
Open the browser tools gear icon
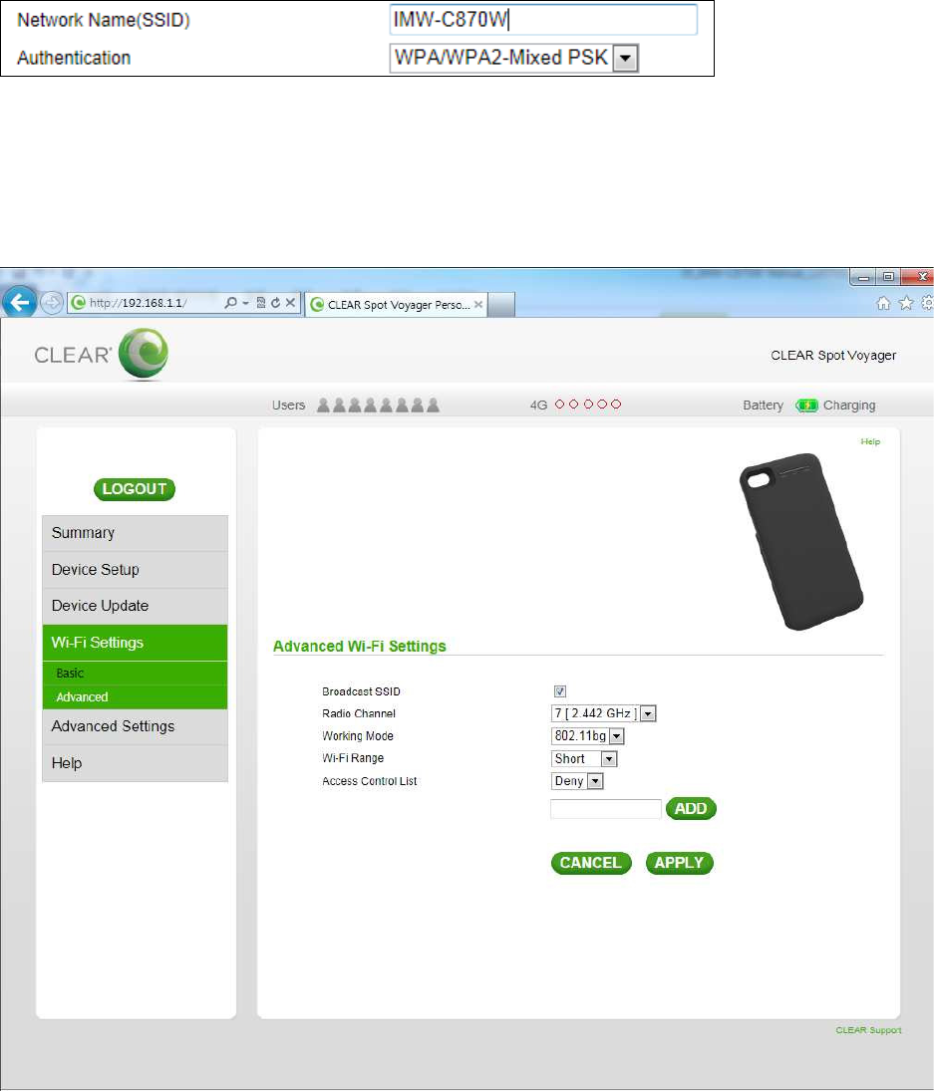(x=927, y=303)
